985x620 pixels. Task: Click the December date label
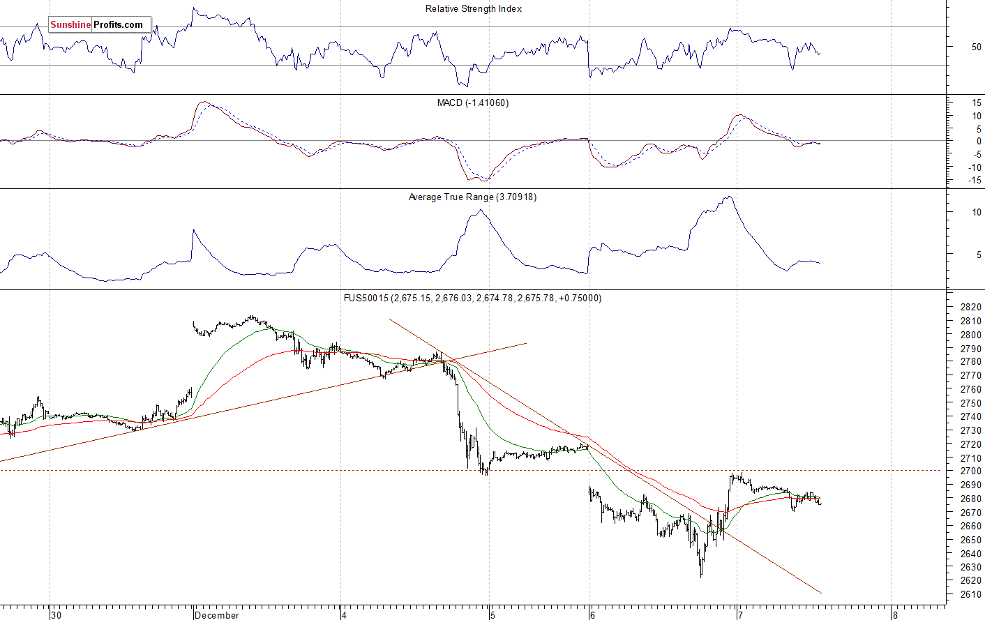[217, 615]
